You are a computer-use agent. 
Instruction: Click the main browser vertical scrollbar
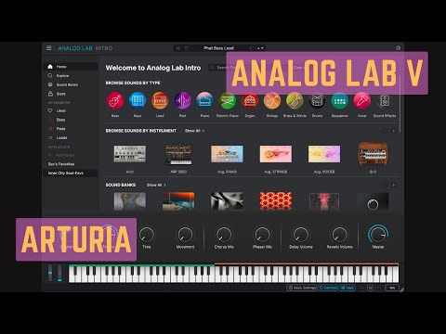click(400, 104)
